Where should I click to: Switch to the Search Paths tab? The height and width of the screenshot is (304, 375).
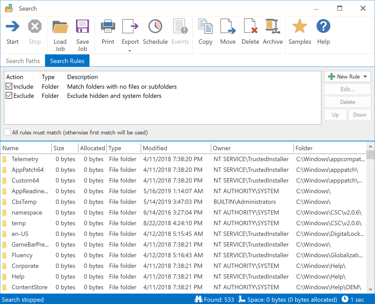click(x=23, y=61)
